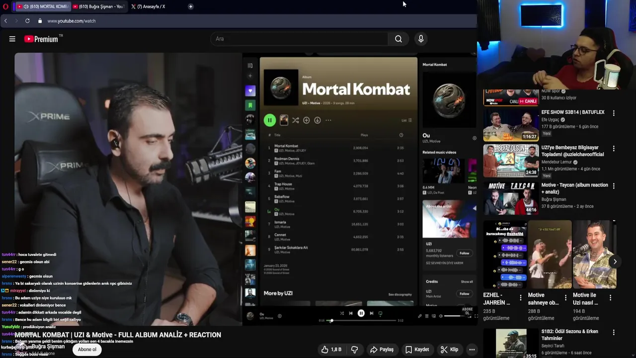Open the Motive - Taycan album reaction title
The image size is (636, 358).
pos(575,188)
